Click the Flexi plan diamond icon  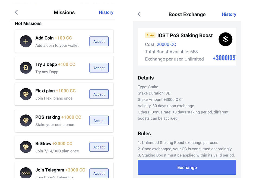pyautogui.click(x=26, y=94)
